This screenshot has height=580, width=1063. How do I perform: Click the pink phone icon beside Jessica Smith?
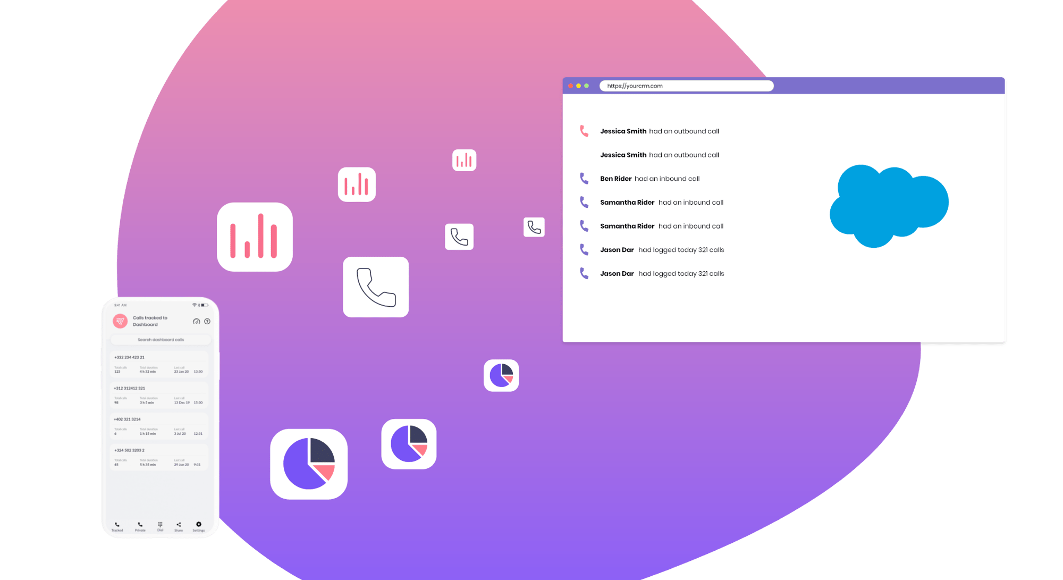point(584,131)
